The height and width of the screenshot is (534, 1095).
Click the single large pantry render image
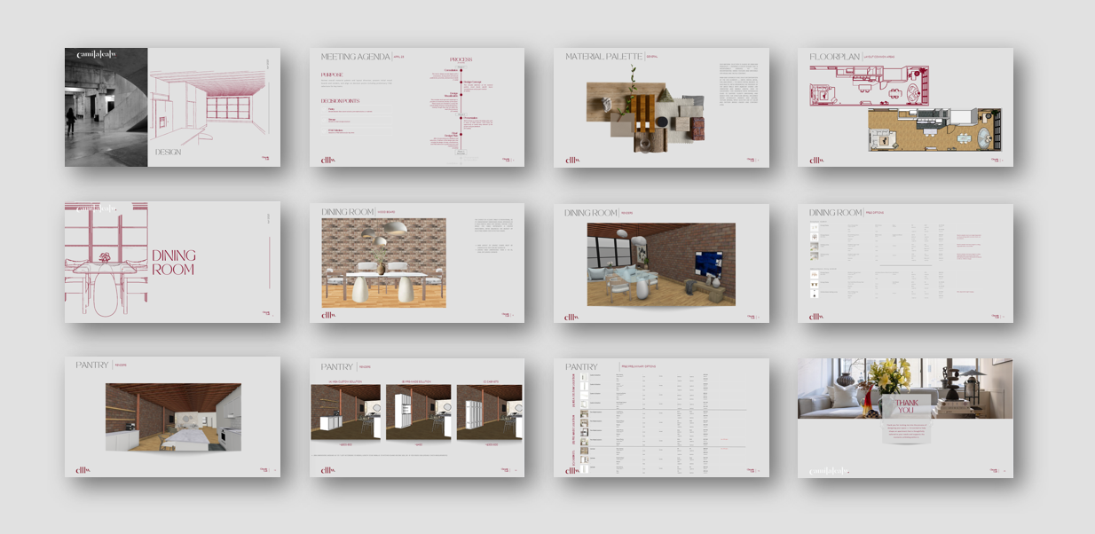coord(173,417)
